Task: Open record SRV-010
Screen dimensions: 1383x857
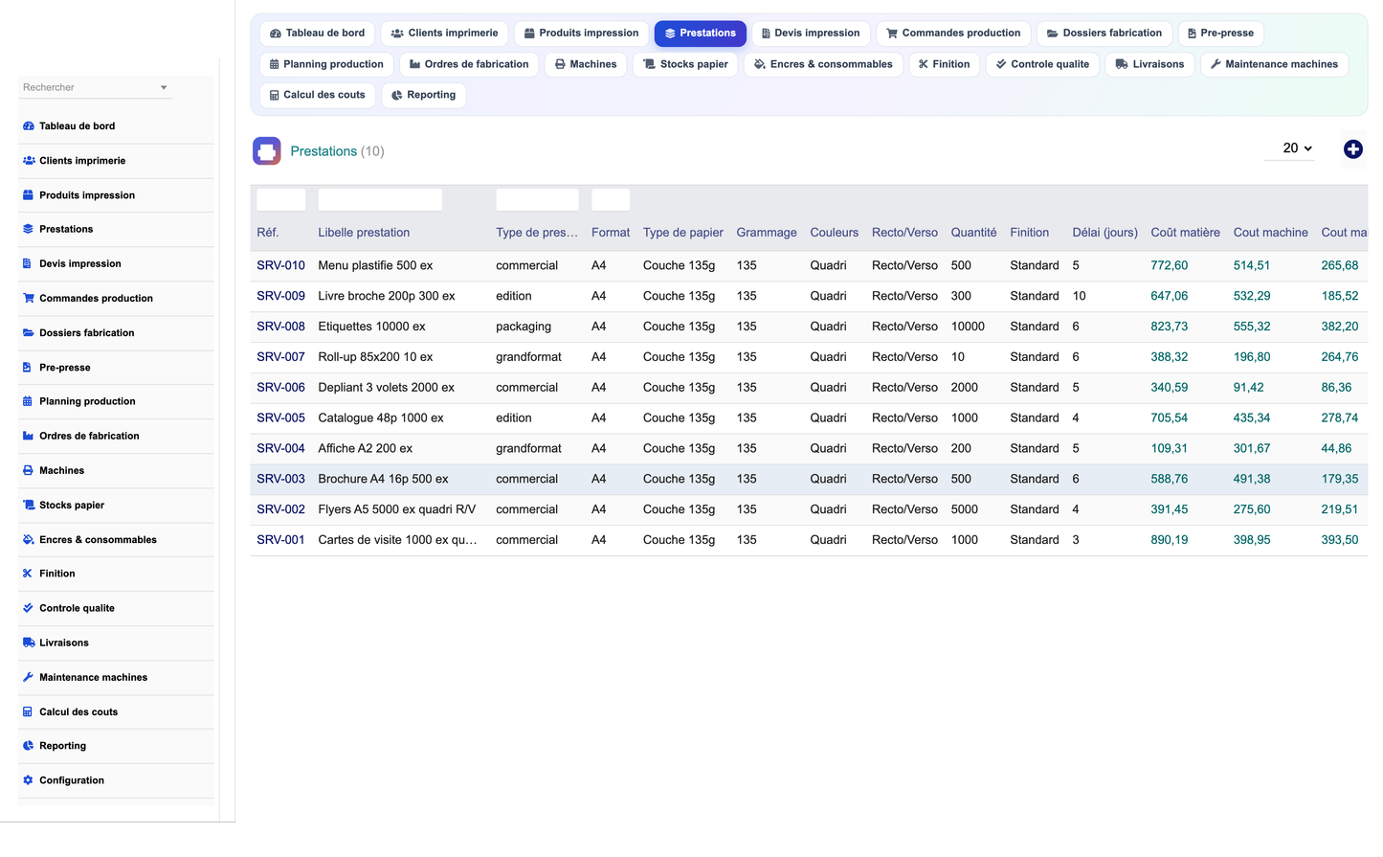Action: tap(280, 265)
